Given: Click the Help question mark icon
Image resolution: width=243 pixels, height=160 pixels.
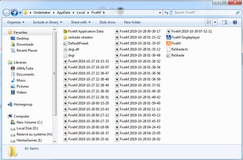Looking at the screenshot, I should 235,22.
